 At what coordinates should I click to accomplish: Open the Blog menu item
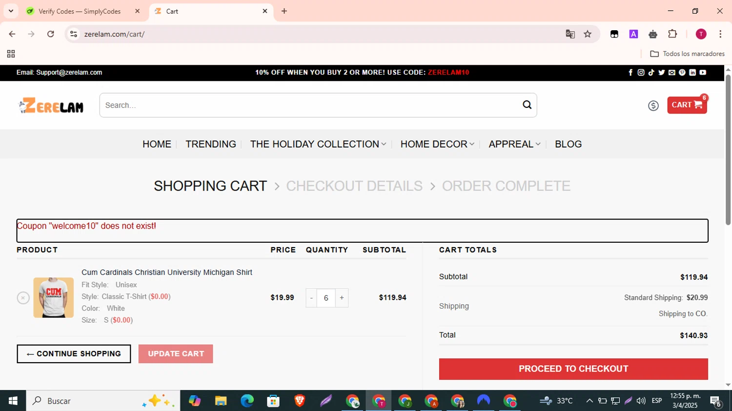pos(568,144)
